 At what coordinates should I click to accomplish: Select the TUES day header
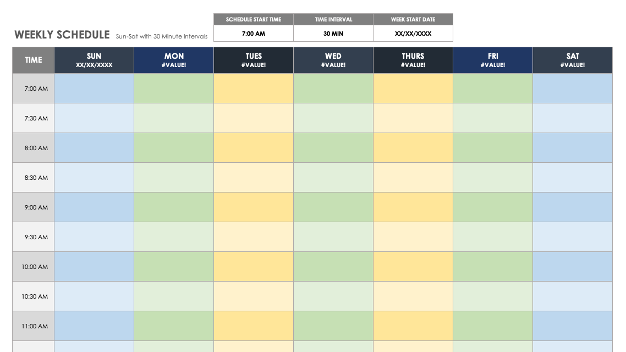coord(254,60)
